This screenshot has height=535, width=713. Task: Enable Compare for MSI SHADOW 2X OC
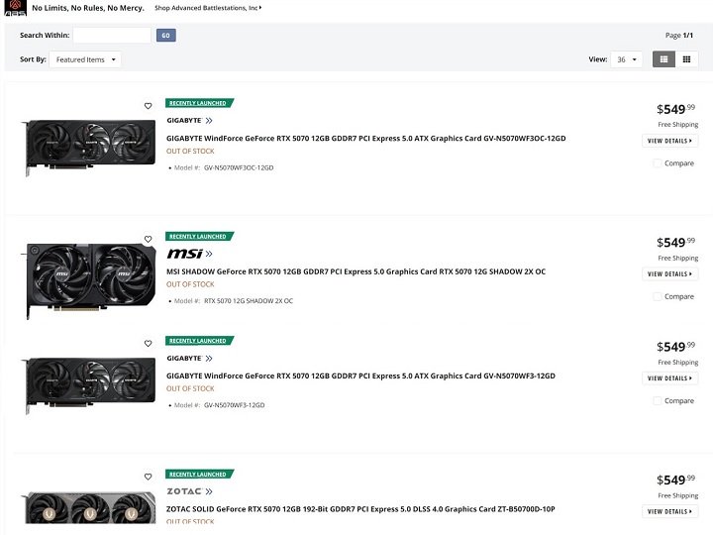point(658,296)
